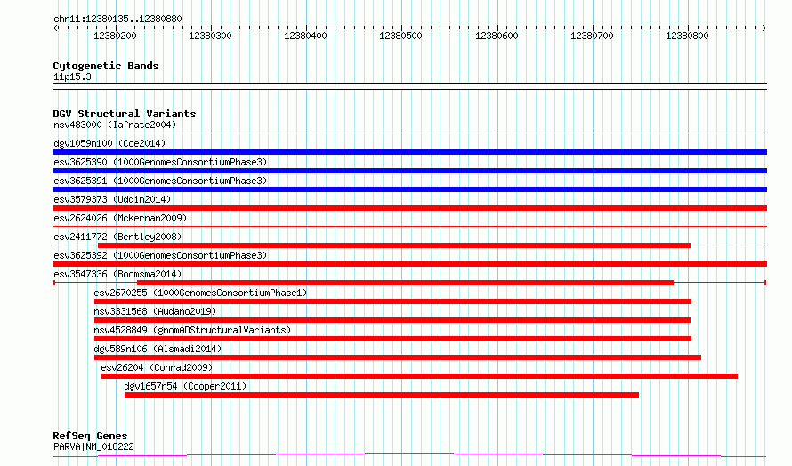The image size is (792, 466).
Task: Select the red bar under esv3579373
Action: 409,208
